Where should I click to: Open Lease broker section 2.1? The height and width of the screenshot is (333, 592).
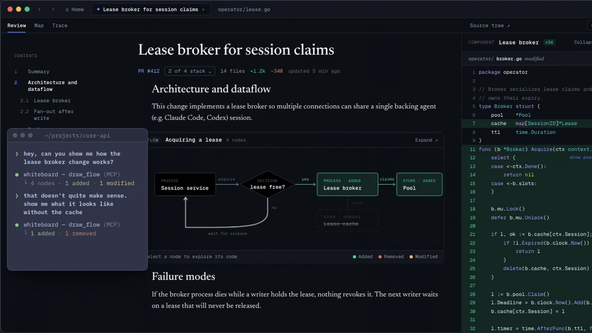click(x=52, y=101)
